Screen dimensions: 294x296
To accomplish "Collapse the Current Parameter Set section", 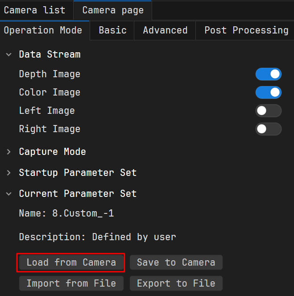I will [x=9, y=194].
